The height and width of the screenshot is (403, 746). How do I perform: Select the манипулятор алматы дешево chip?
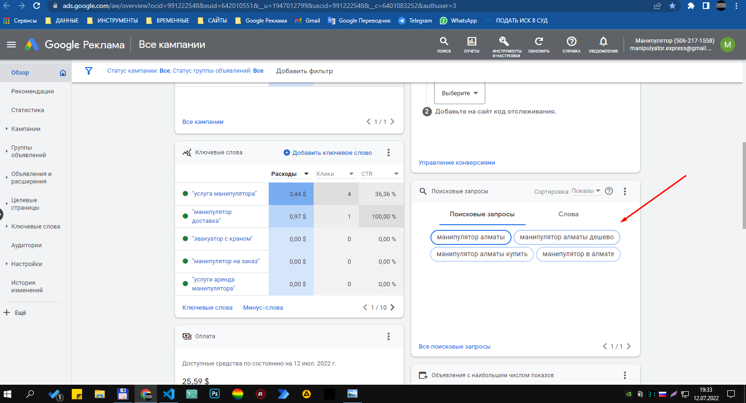[x=566, y=237]
